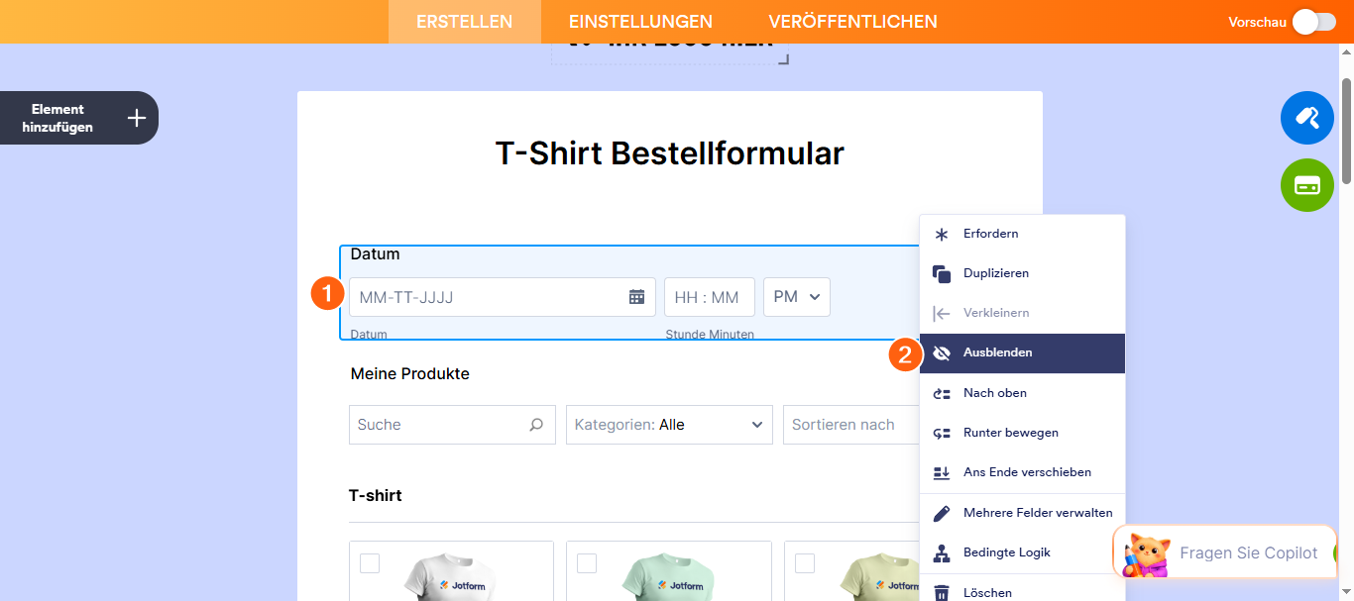Click the plus icon on Element hinzufügen

[x=137, y=119]
